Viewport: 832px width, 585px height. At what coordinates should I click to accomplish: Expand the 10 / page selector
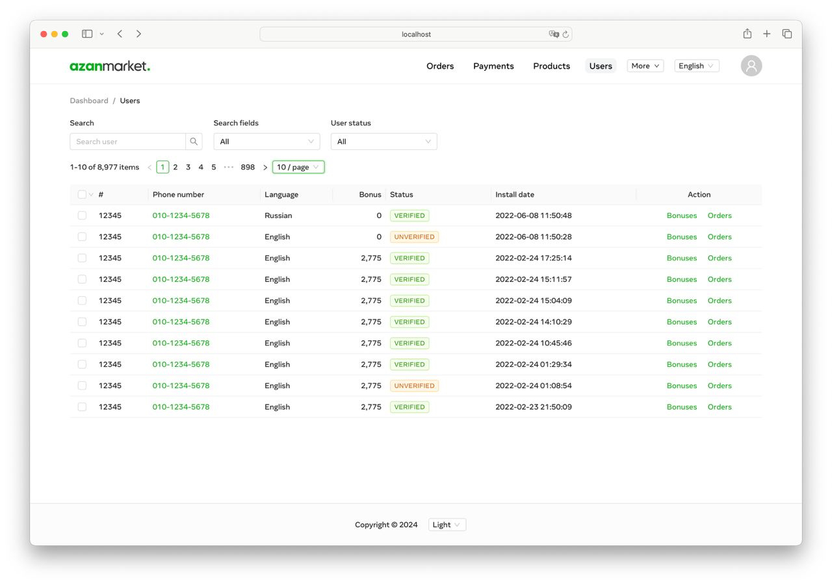click(298, 167)
